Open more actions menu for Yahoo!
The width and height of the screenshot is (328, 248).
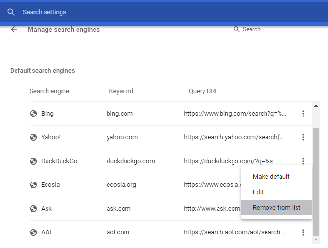[x=303, y=137]
